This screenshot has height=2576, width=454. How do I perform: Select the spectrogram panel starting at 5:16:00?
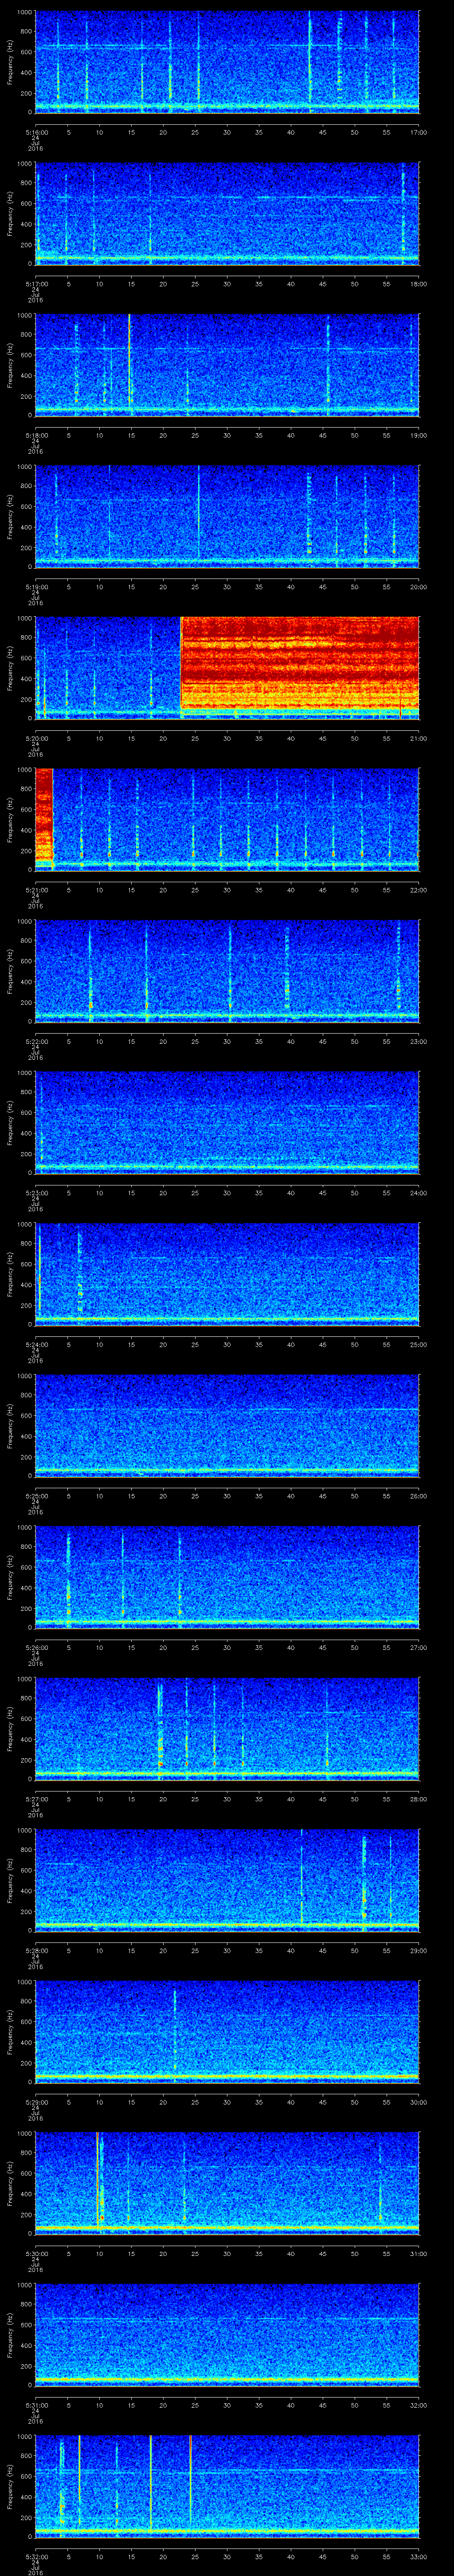(x=227, y=62)
